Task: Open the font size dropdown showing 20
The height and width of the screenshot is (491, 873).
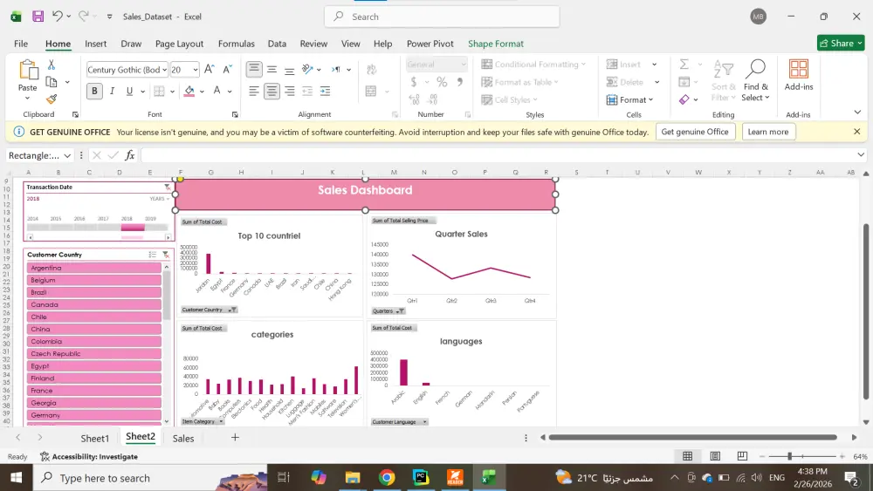Action: point(196,70)
